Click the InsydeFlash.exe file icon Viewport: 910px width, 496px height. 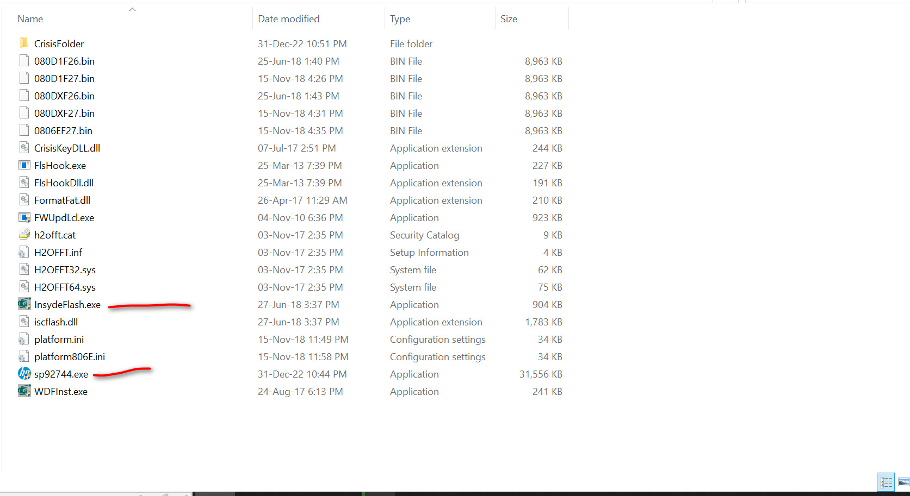24,304
